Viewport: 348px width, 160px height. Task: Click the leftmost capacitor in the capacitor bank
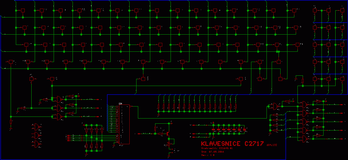tap(213, 130)
